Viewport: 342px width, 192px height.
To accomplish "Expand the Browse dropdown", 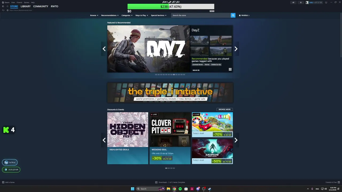I will click(x=94, y=15).
